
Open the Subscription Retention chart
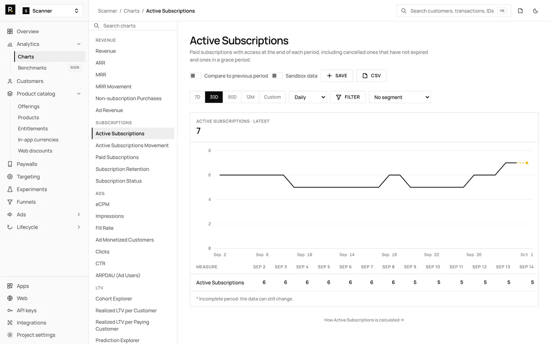[122, 169]
